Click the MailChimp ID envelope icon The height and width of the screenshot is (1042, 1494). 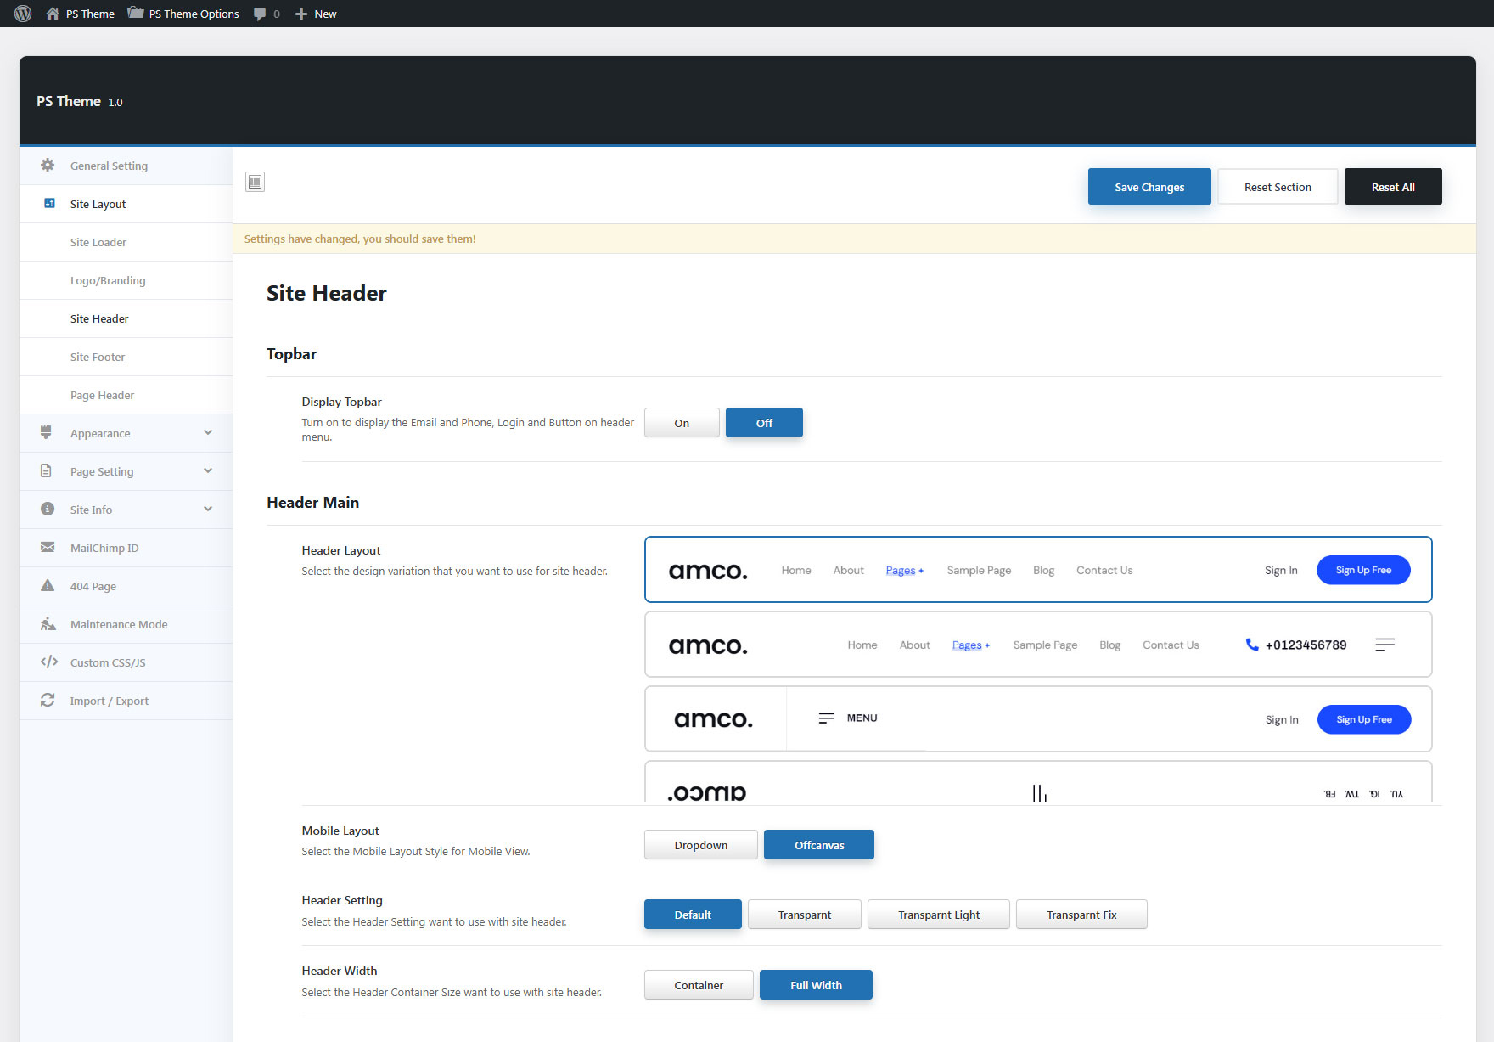[48, 548]
